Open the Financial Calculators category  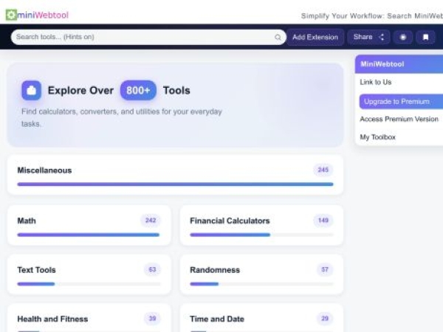click(230, 221)
